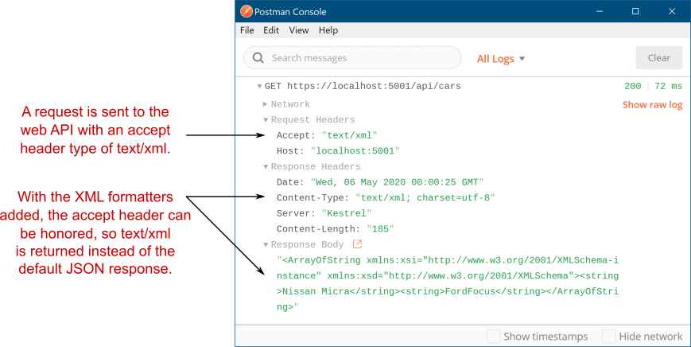Open the Edit menu
Image resolution: width=691 pixels, height=347 pixels.
pyautogui.click(x=271, y=30)
